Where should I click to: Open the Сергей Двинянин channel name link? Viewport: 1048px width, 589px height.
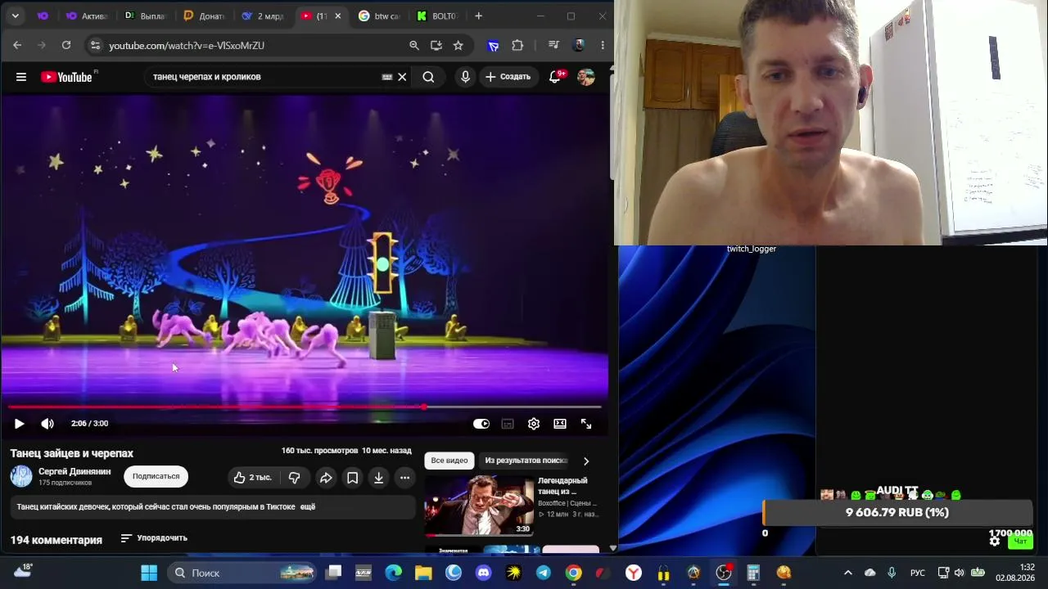[75, 471]
